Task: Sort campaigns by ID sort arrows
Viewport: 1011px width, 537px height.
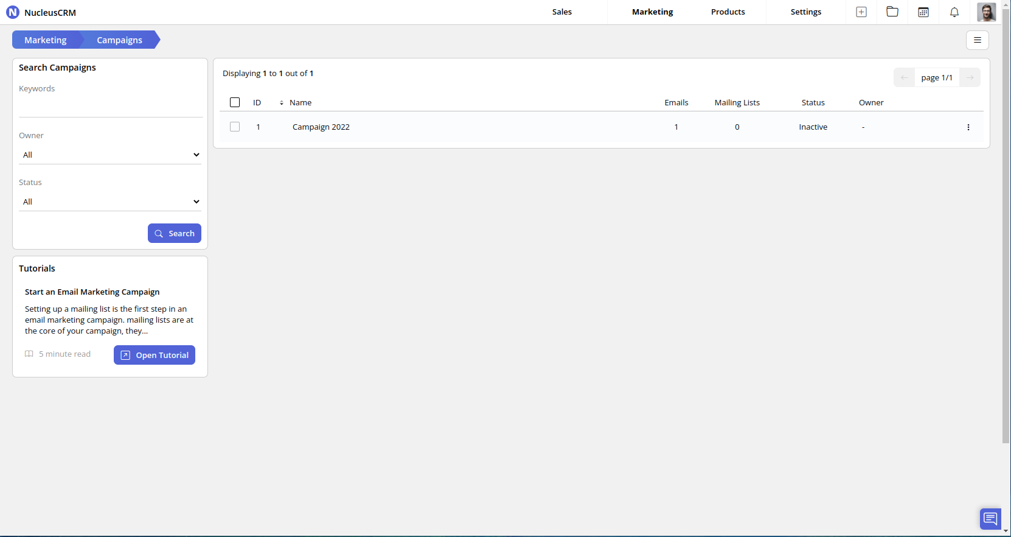Action: point(282,103)
